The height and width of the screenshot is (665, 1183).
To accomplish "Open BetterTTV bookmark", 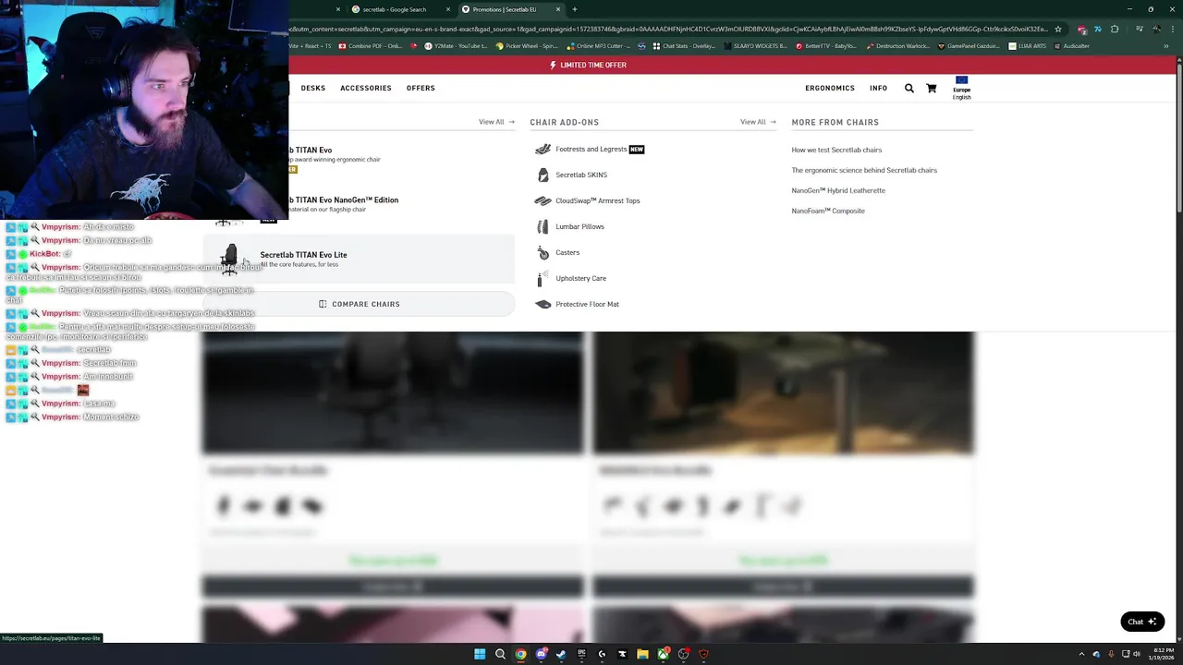I will [x=826, y=45].
